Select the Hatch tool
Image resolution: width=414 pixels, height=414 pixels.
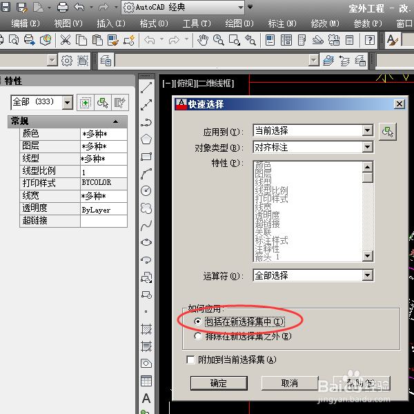(146, 329)
